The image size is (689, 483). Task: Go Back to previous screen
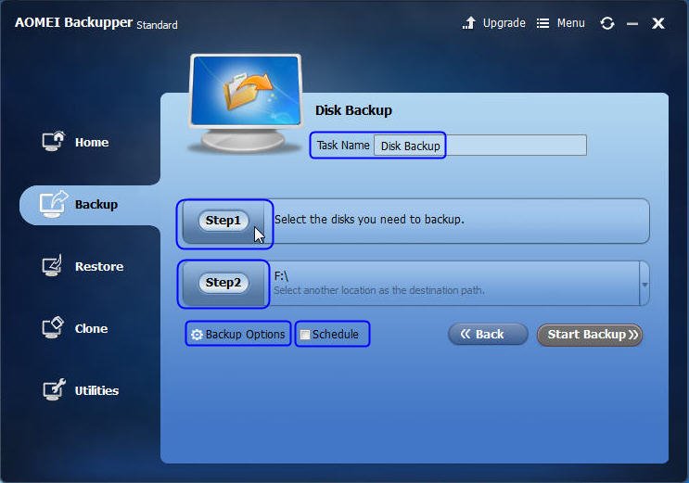click(x=488, y=335)
